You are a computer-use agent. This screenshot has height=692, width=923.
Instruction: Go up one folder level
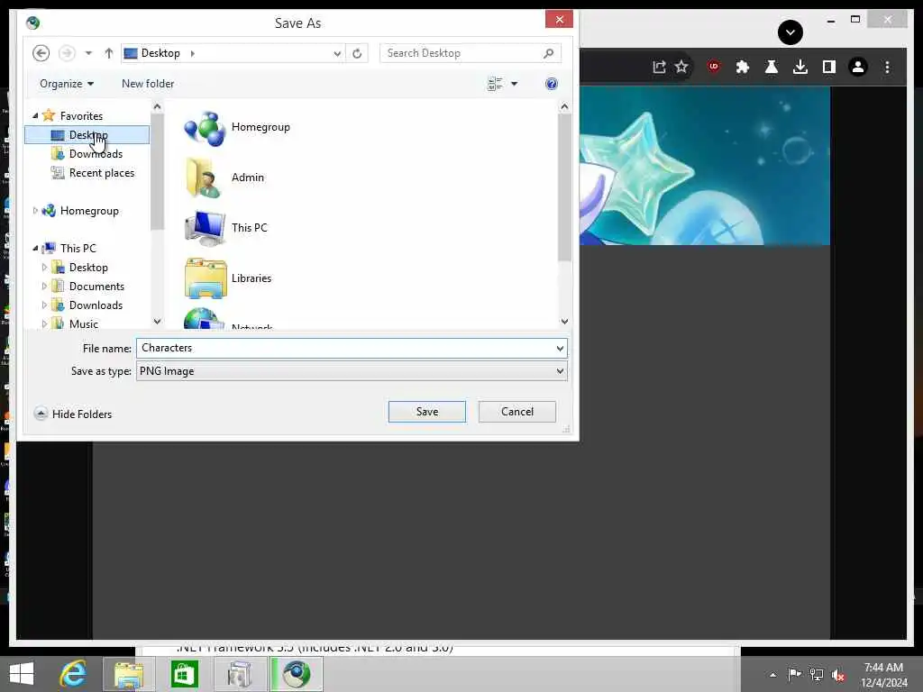coord(108,53)
